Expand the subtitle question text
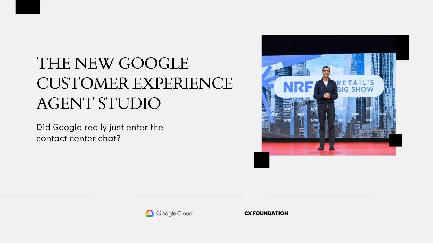 [x=100, y=132]
